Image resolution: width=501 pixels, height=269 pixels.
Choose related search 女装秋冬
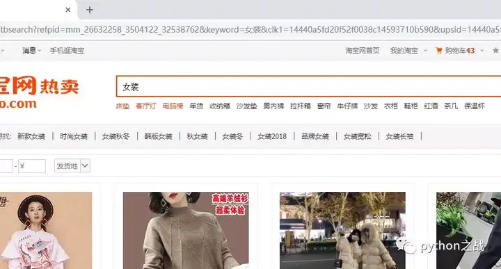116,136
